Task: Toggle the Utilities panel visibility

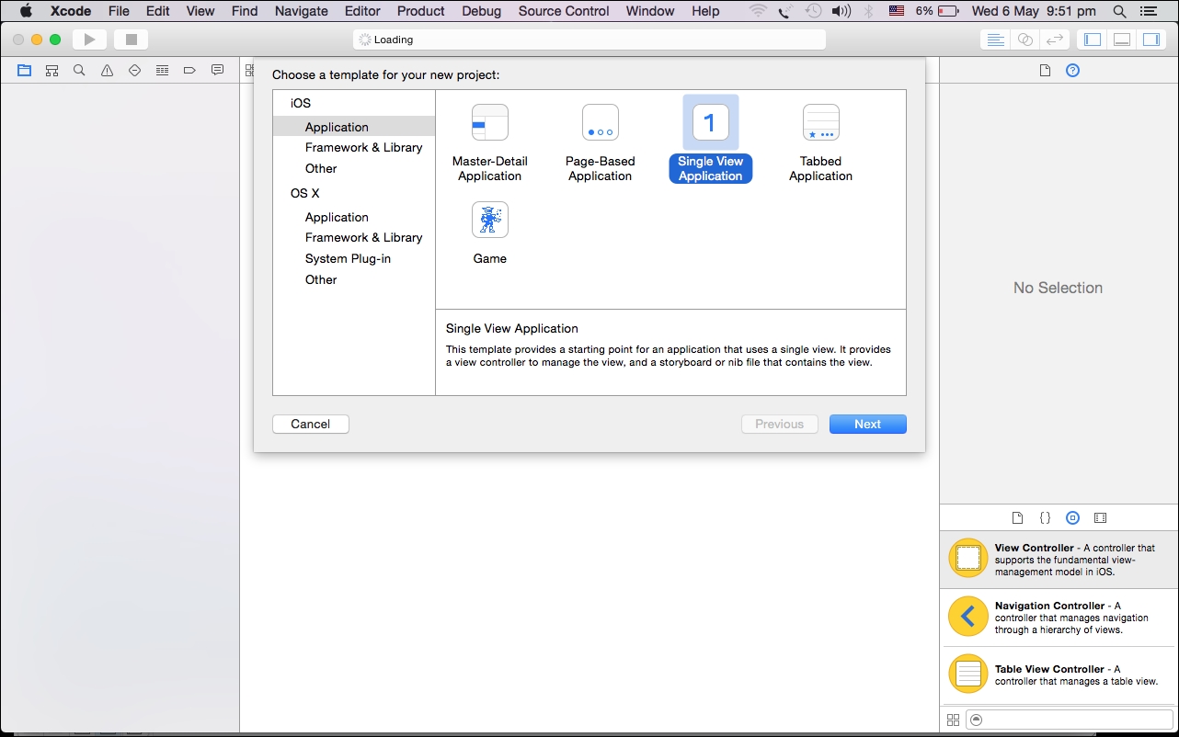Action: [1151, 40]
